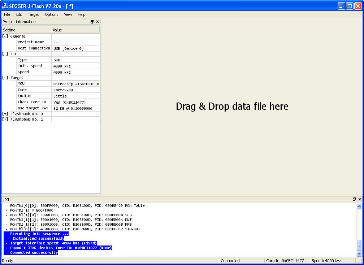Close the Log panel

click(360, 199)
